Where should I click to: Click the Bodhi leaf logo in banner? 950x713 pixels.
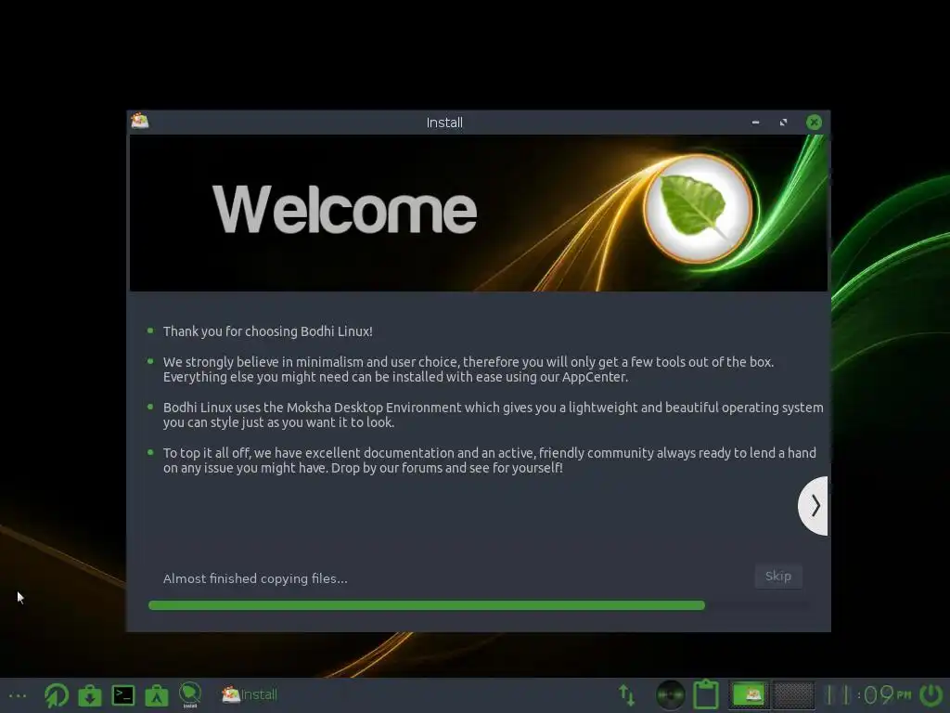[x=698, y=209]
